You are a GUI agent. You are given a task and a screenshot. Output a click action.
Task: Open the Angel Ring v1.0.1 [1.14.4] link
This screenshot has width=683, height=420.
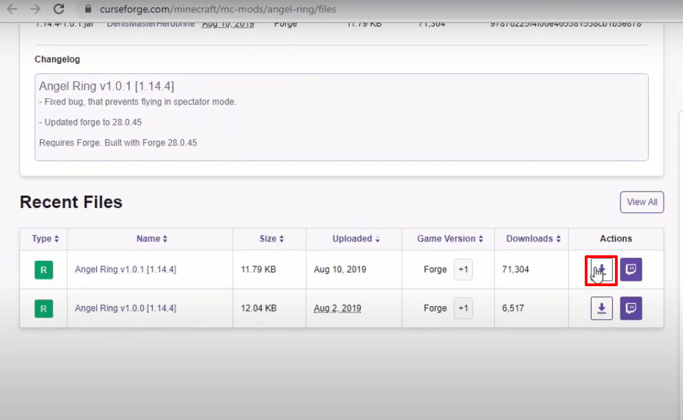(126, 270)
